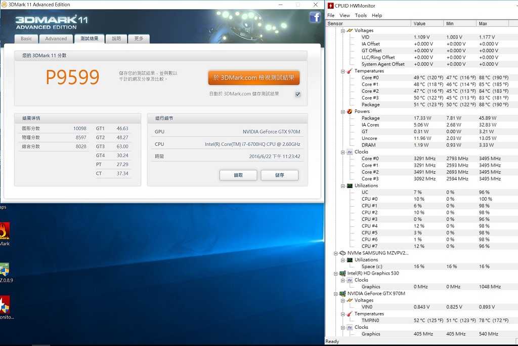Click the orange 於 3DMark.com 檢視測試結果 button
518x346 pixels.
click(254, 78)
